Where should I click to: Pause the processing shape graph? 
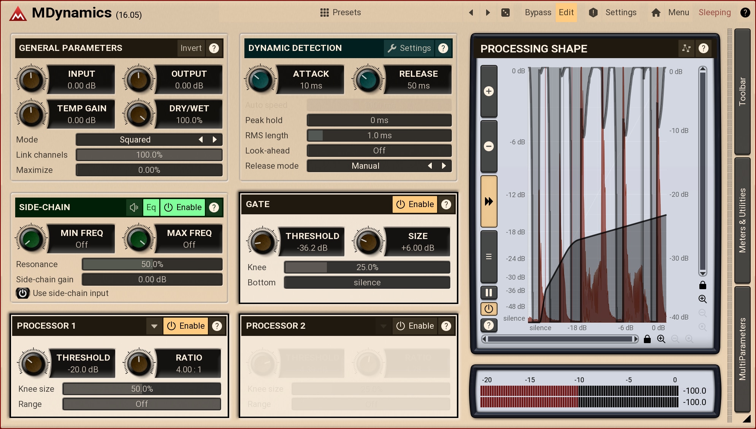click(x=489, y=293)
